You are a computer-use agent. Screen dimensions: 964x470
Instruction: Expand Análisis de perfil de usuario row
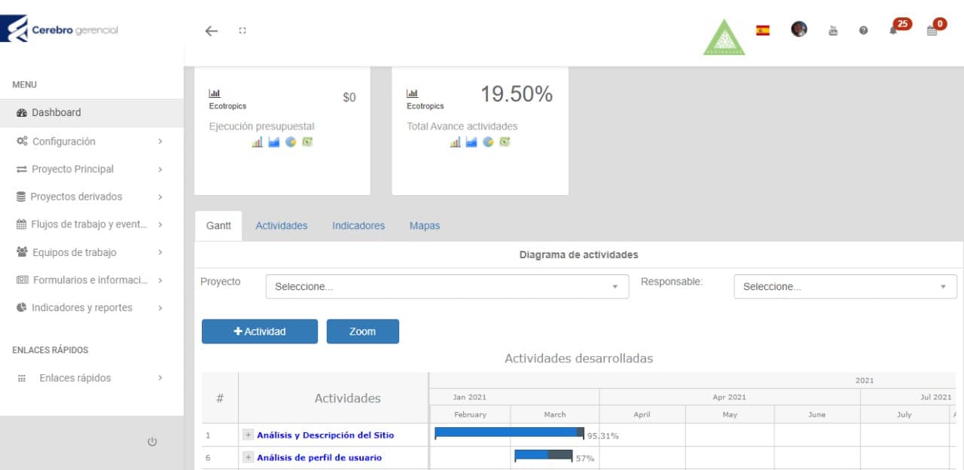click(x=248, y=457)
